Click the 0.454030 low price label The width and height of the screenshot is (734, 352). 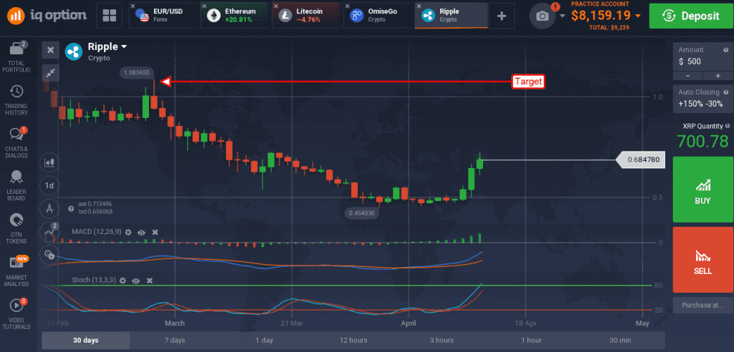pos(362,213)
